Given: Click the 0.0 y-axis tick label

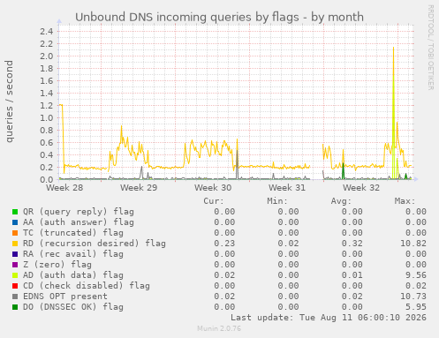Looking at the screenshot, I should click(47, 179).
